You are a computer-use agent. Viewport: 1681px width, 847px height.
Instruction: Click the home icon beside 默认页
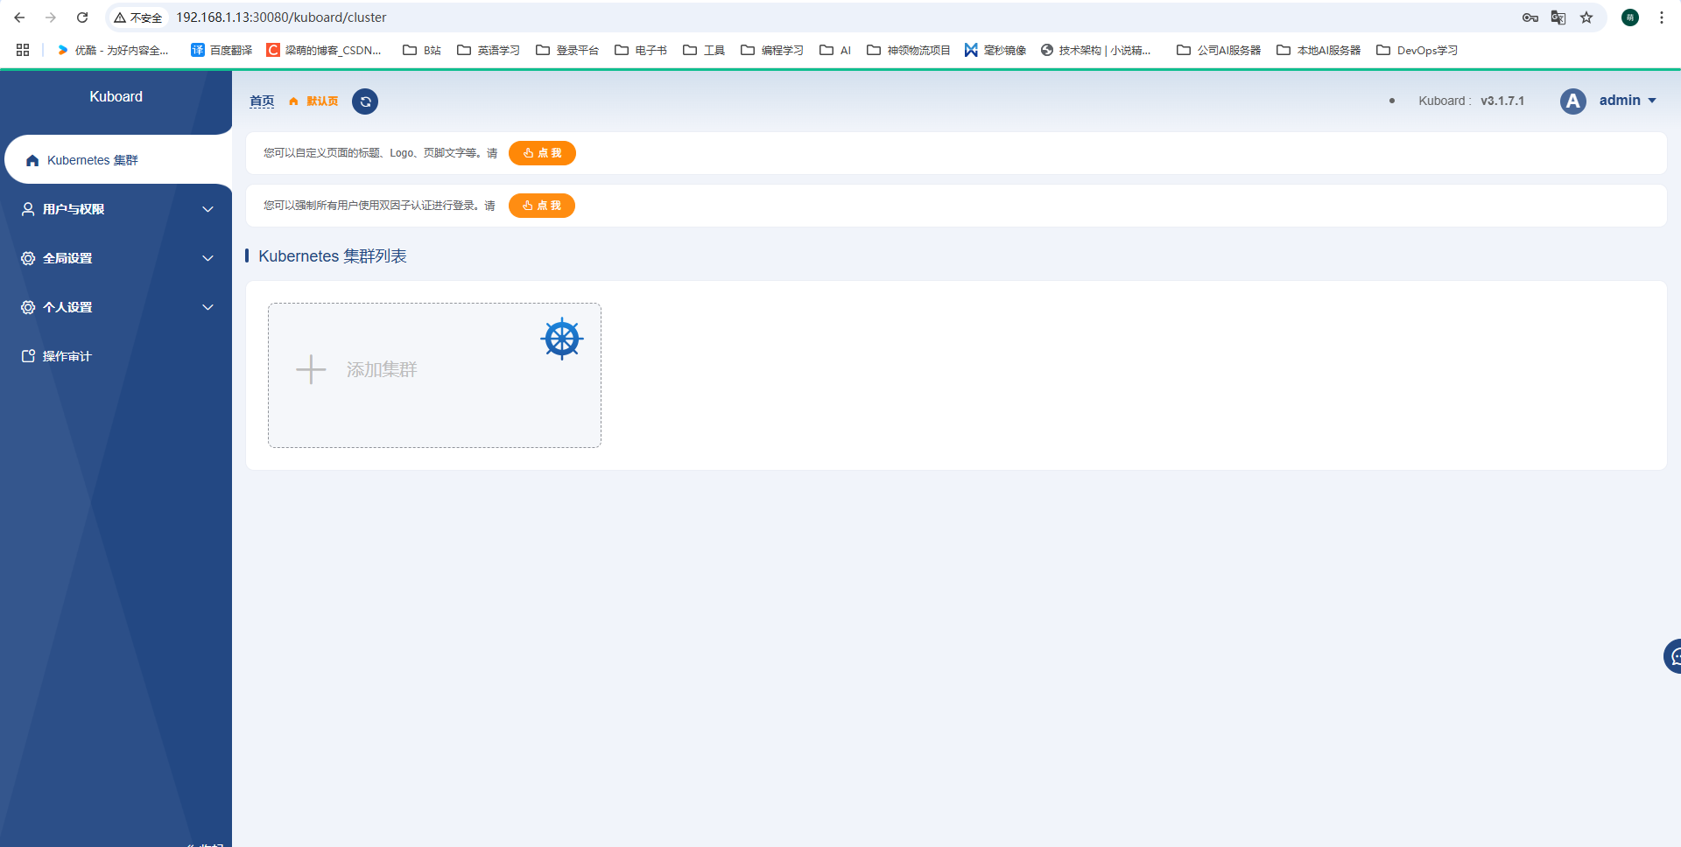(x=293, y=101)
